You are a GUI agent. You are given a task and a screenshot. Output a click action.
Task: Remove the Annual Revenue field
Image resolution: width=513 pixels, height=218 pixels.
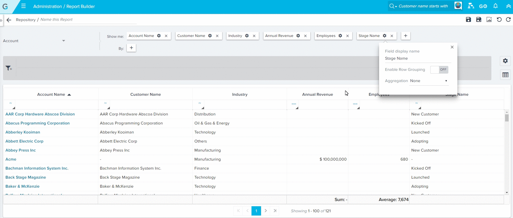(305, 36)
